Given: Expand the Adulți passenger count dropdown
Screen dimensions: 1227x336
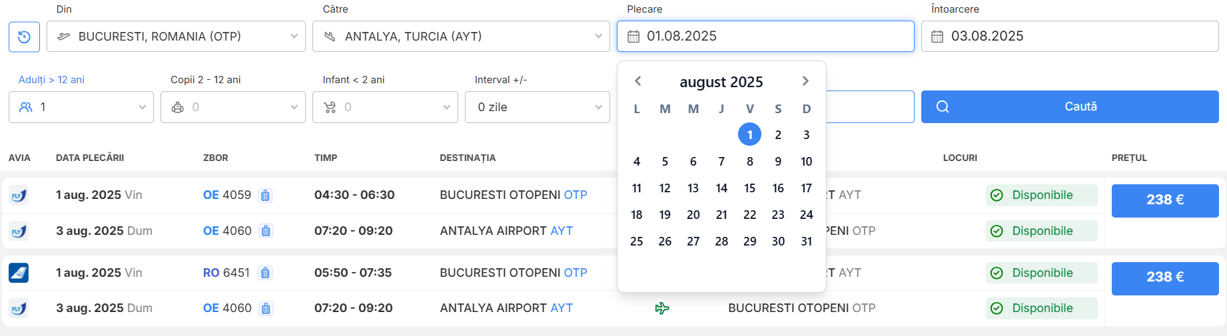Looking at the screenshot, I should 81,107.
